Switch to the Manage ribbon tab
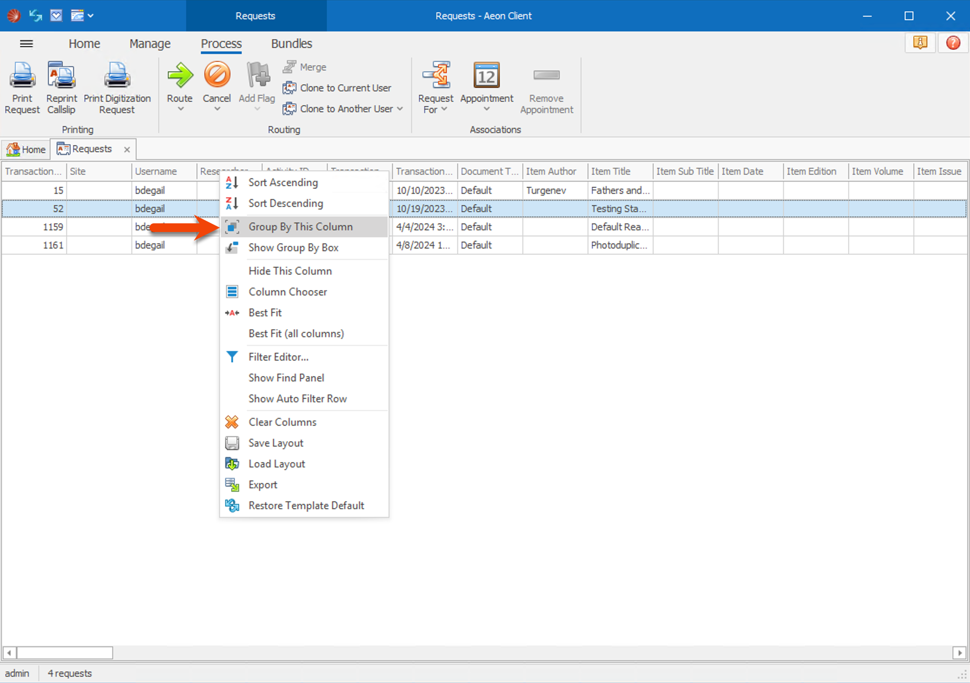 (x=150, y=43)
